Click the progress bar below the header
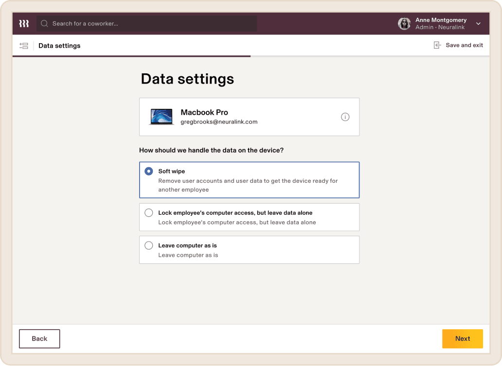Screen dimensions: 502x366 [x=131, y=56]
